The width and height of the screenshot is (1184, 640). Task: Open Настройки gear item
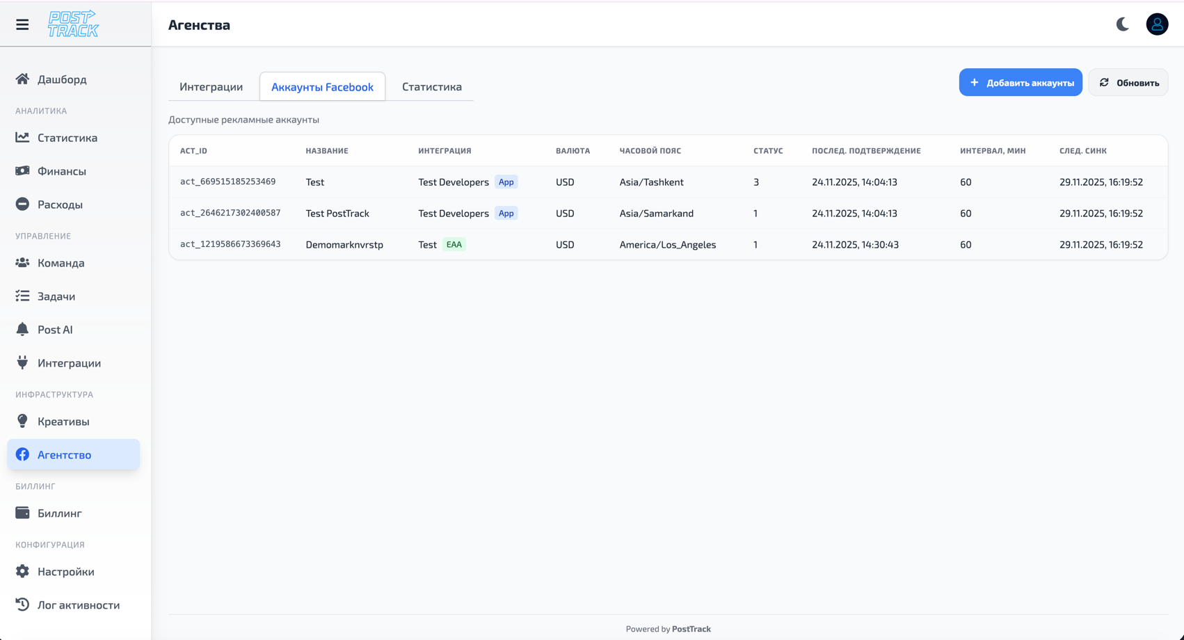[65, 572]
